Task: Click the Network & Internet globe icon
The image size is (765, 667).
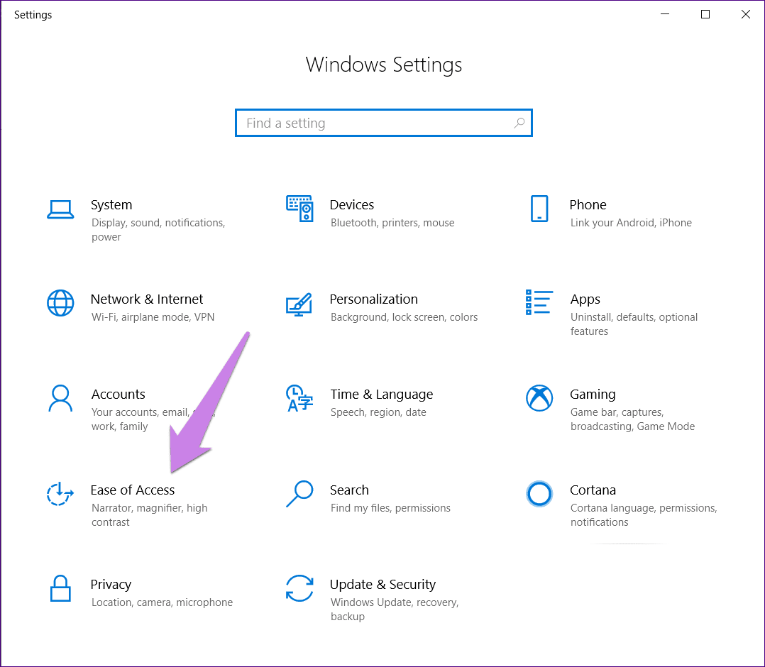Action: click(60, 303)
